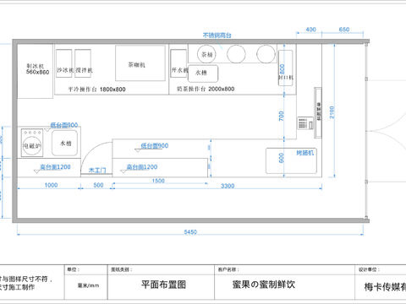406x304 pixels.
Task: Click the '设计单位:' title block heading
Action: [x=369, y=269]
